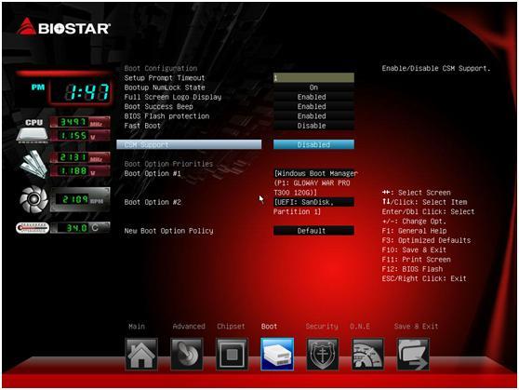Open Boot Option #1 Windows Boot Manager list
519x390 pixels.
[x=315, y=182]
